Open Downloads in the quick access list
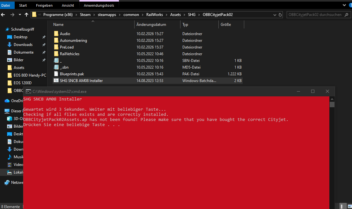 pyautogui.click(x=23, y=44)
